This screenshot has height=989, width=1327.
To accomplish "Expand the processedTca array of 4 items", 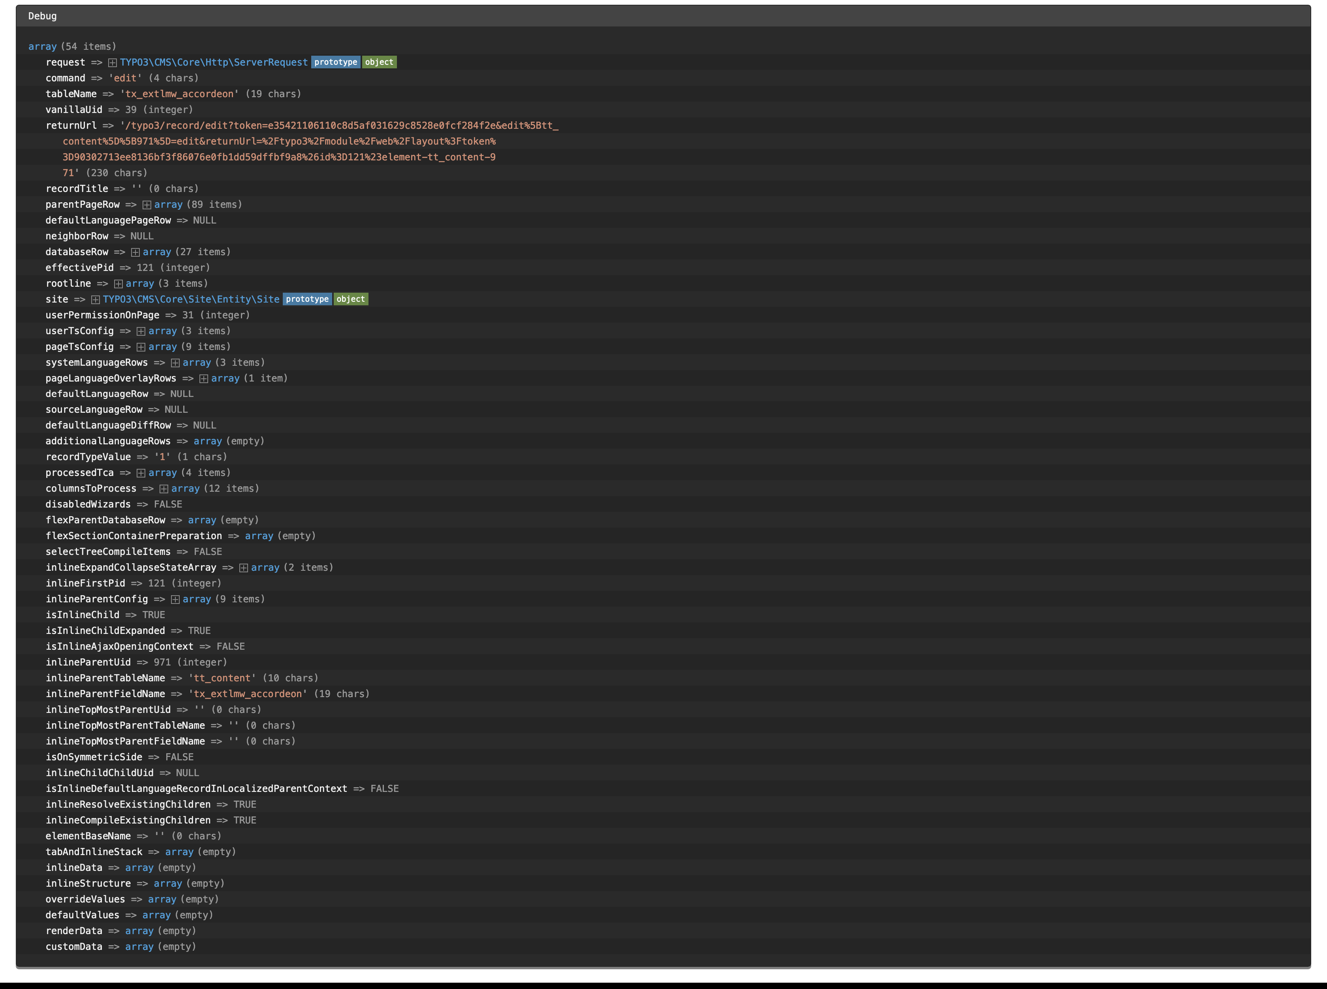I will (x=141, y=473).
